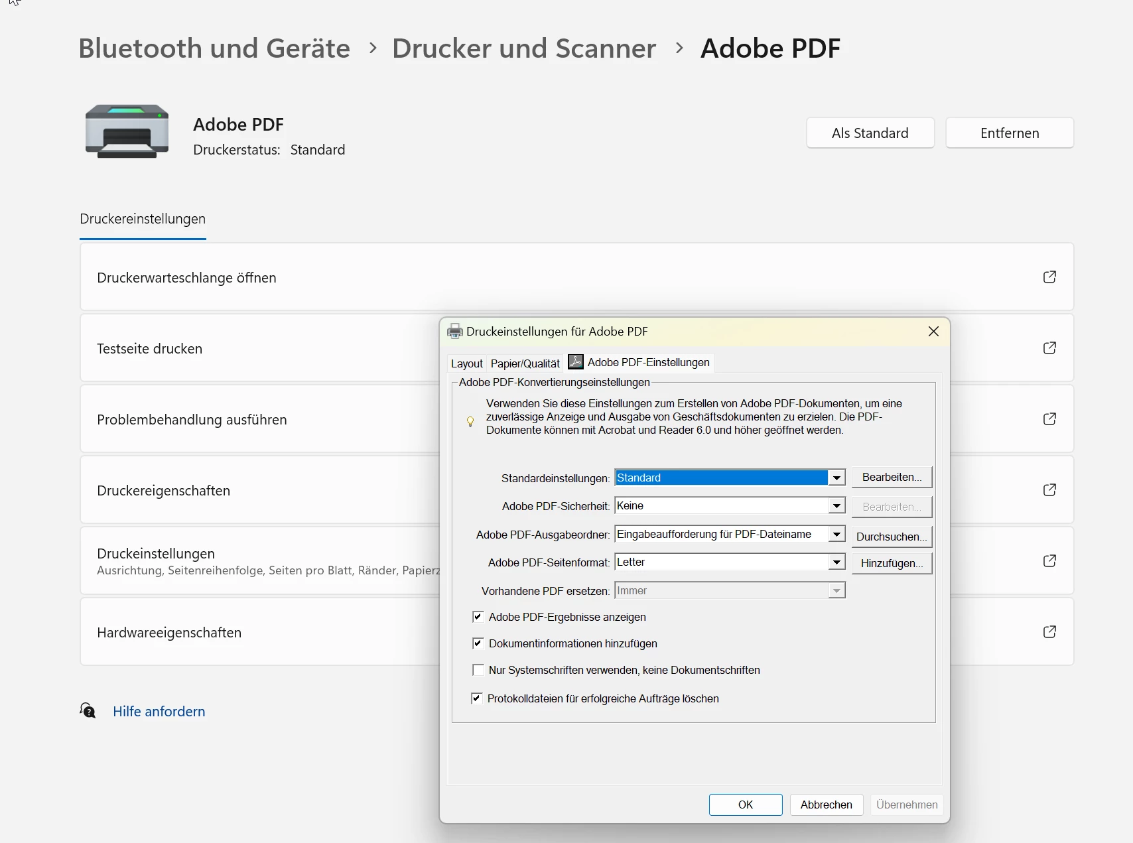This screenshot has height=843, width=1133.
Task: Switch to the Layout tab
Action: point(466,363)
